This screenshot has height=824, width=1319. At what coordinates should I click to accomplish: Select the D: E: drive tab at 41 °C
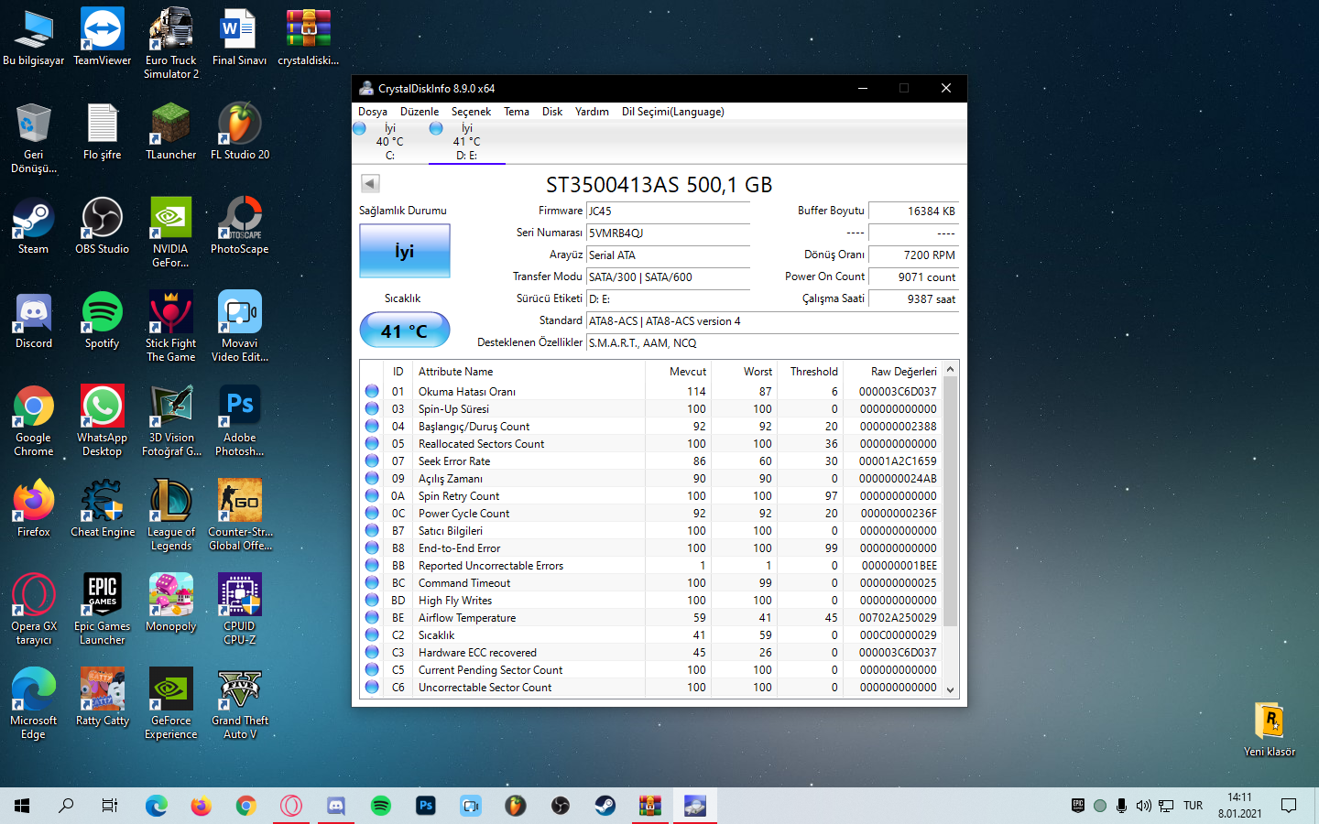(466, 142)
